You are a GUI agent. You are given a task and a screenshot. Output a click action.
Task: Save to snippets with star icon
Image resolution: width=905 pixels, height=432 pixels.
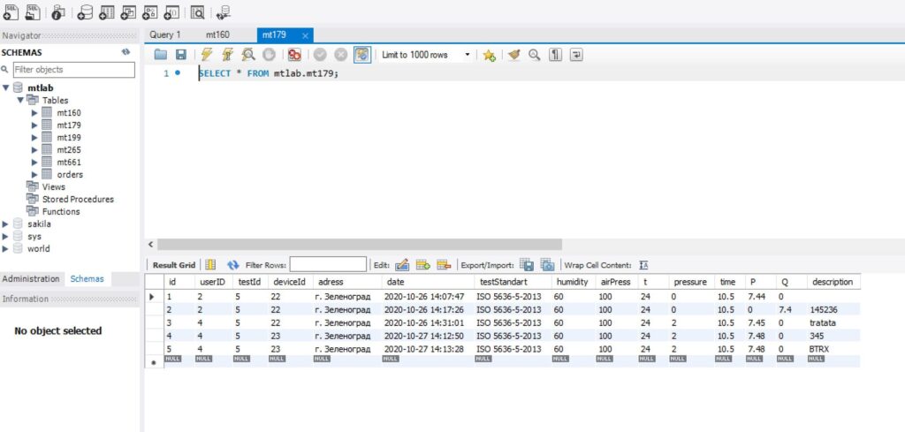click(x=489, y=56)
